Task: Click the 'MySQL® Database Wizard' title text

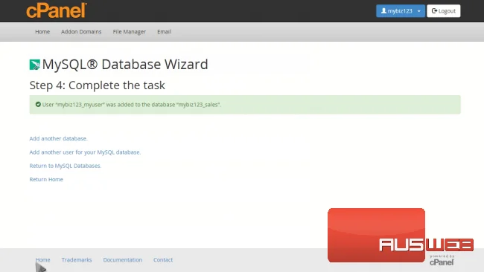Action: pyautogui.click(x=125, y=65)
